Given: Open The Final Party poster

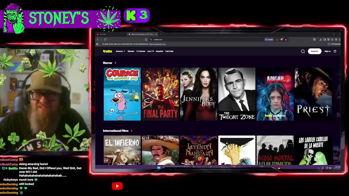Looking at the screenshot, I should point(160,94).
